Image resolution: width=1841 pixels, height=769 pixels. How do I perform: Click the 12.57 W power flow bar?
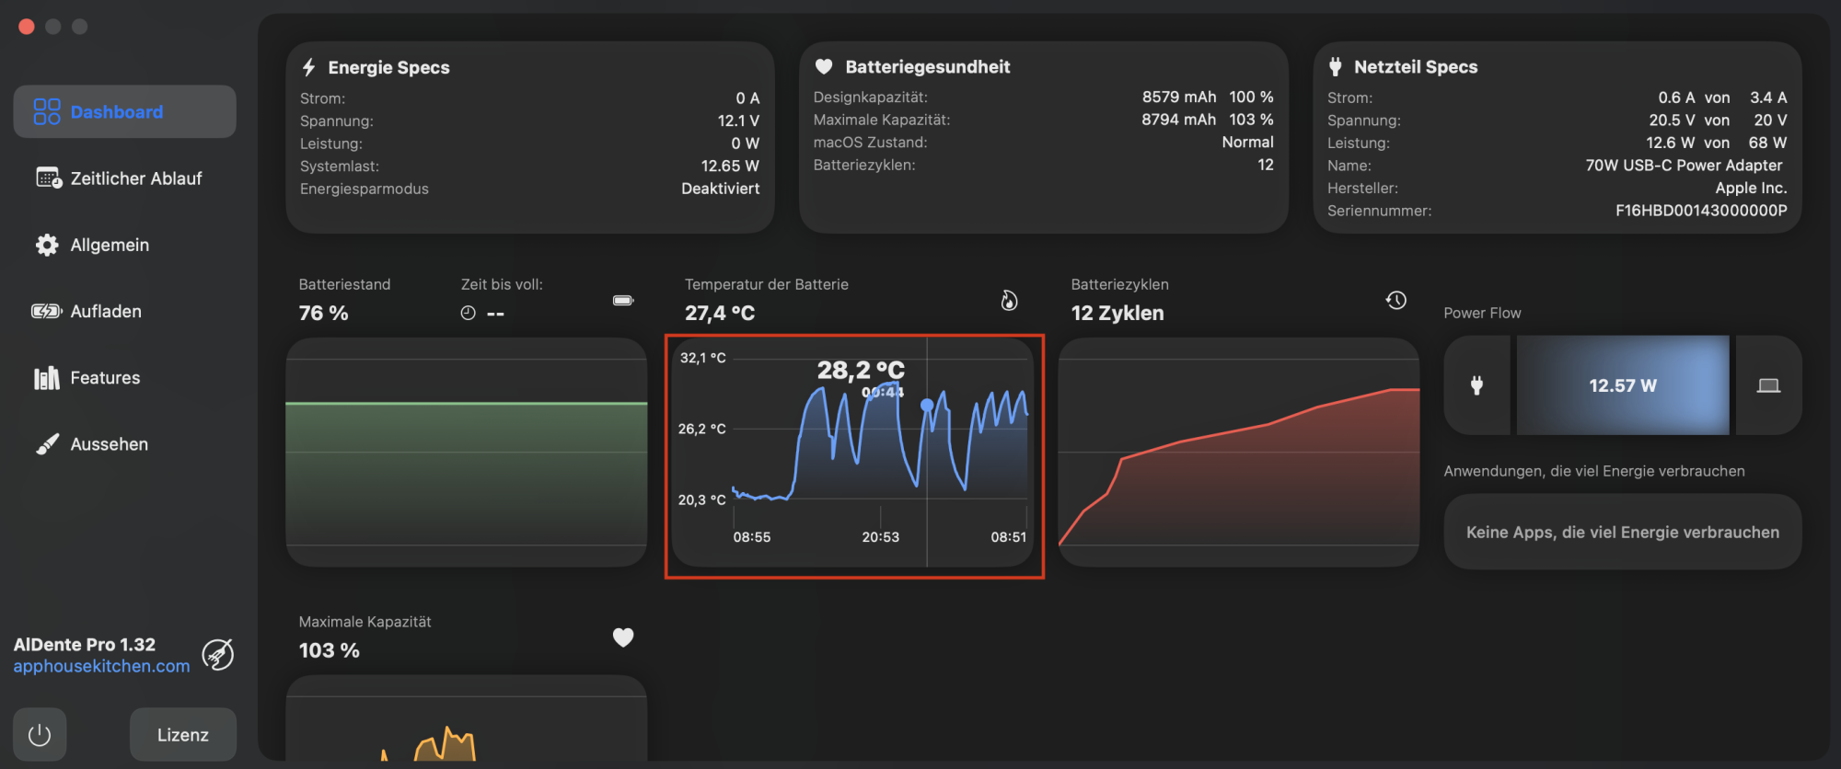click(1623, 385)
